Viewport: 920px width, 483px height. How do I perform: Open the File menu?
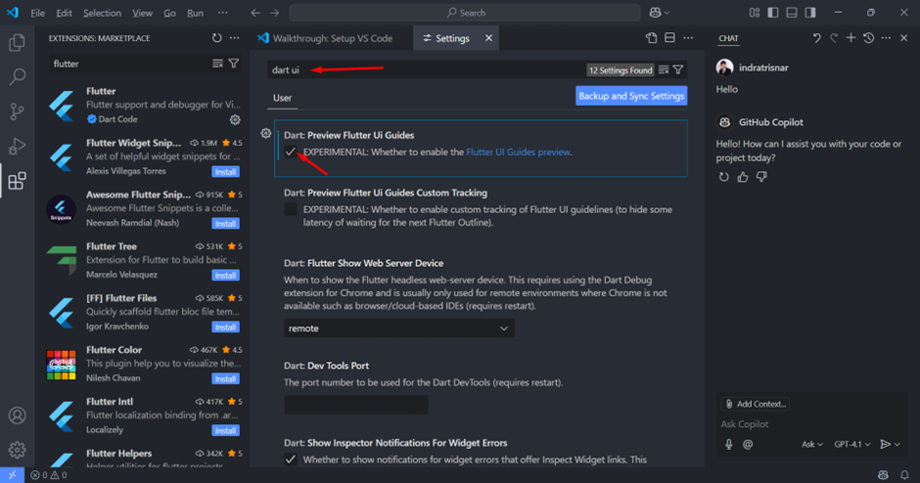click(x=37, y=13)
